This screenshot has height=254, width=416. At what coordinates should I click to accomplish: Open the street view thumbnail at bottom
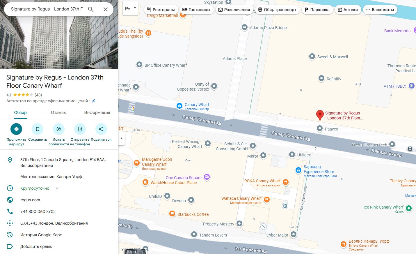[x=136, y=251]
